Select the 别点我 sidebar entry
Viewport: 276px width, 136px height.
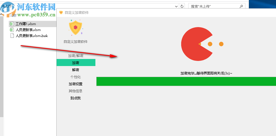point(76,98)
